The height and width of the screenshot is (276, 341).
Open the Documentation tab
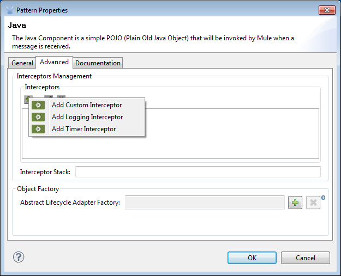click(x=98, y=63)
